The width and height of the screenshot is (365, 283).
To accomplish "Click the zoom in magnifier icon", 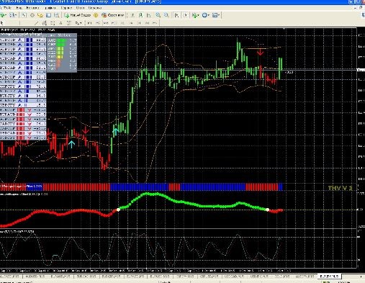I will click(158, 15).
